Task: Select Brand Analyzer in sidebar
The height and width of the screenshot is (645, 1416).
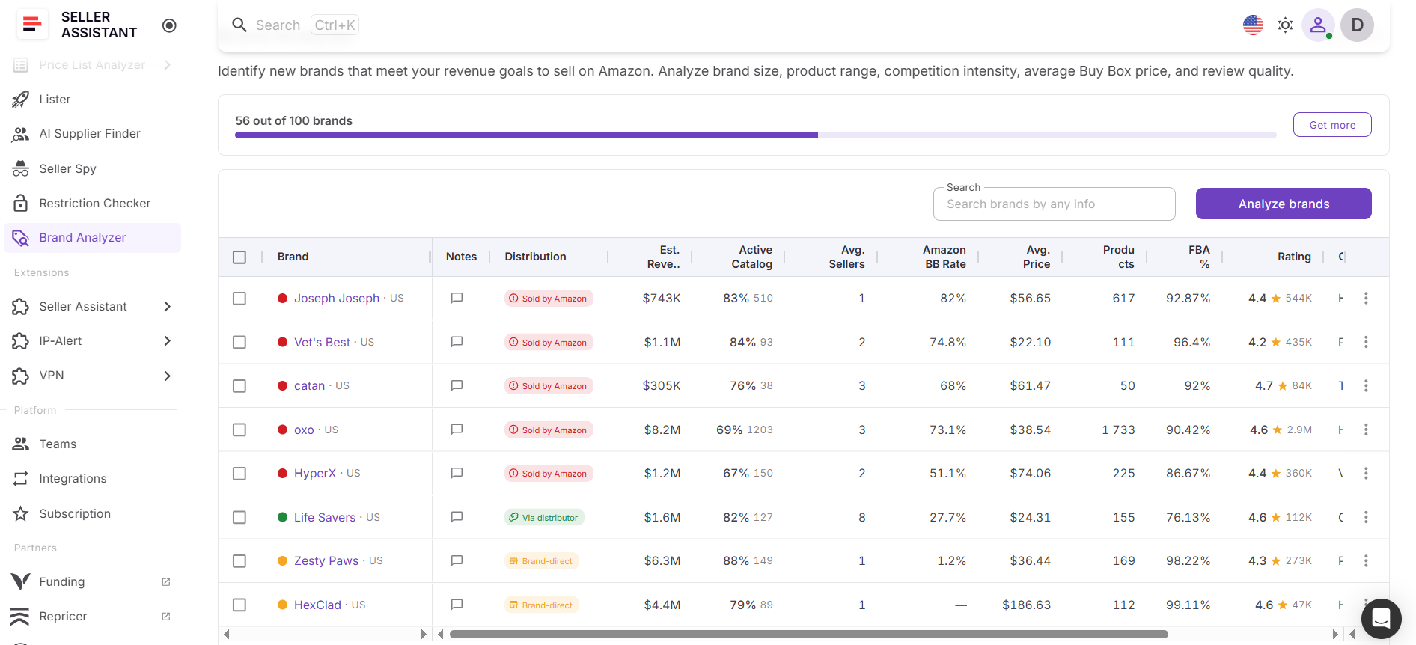Action: [x=92, y=237]
